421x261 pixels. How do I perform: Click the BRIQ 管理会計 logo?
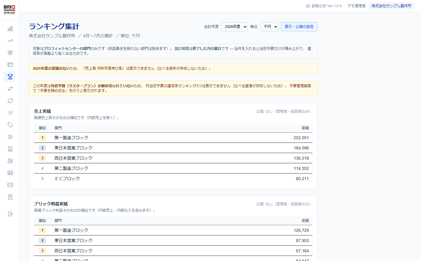coord(9,10)
